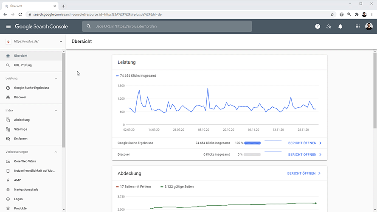The height and width of the screenshot is (212, 377).
Task: Close the Übersicht browser tab
Action: pos(55,6)
